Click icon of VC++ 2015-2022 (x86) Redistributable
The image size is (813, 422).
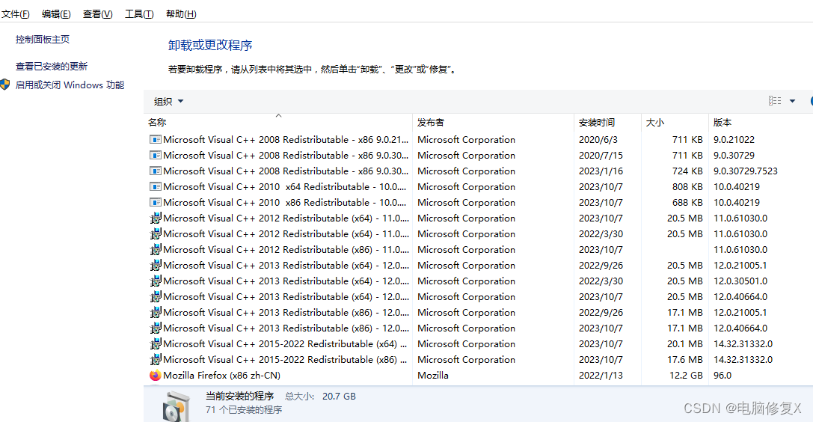click(x=155, y=360)
